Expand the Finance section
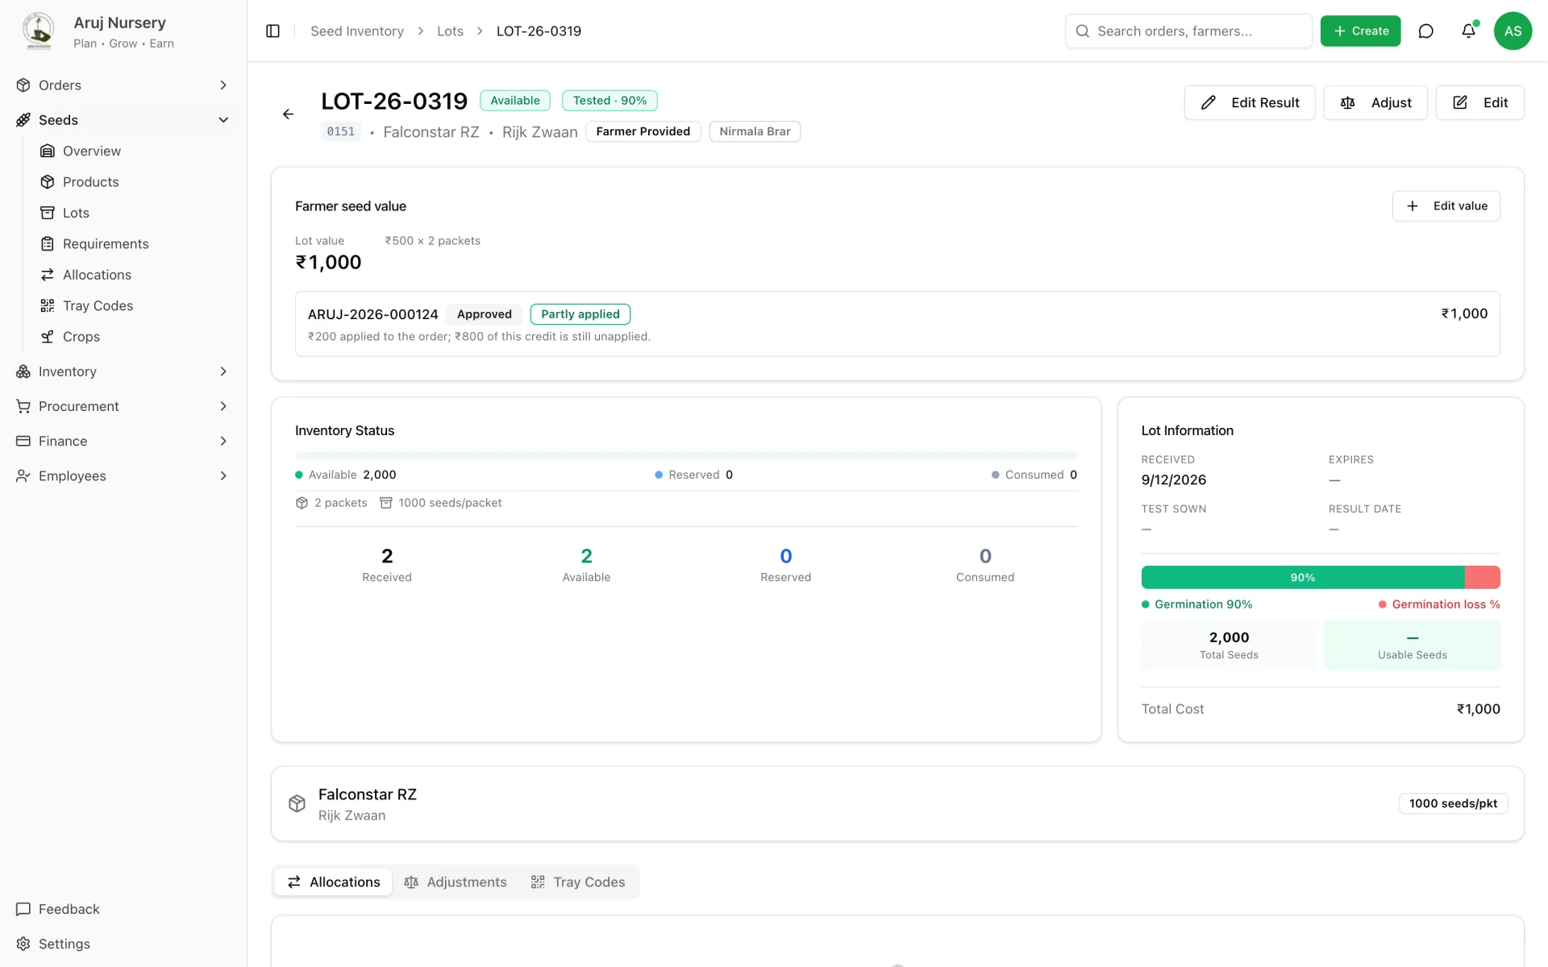Screen dimensions: 1548x967 (x=123, y=441)
